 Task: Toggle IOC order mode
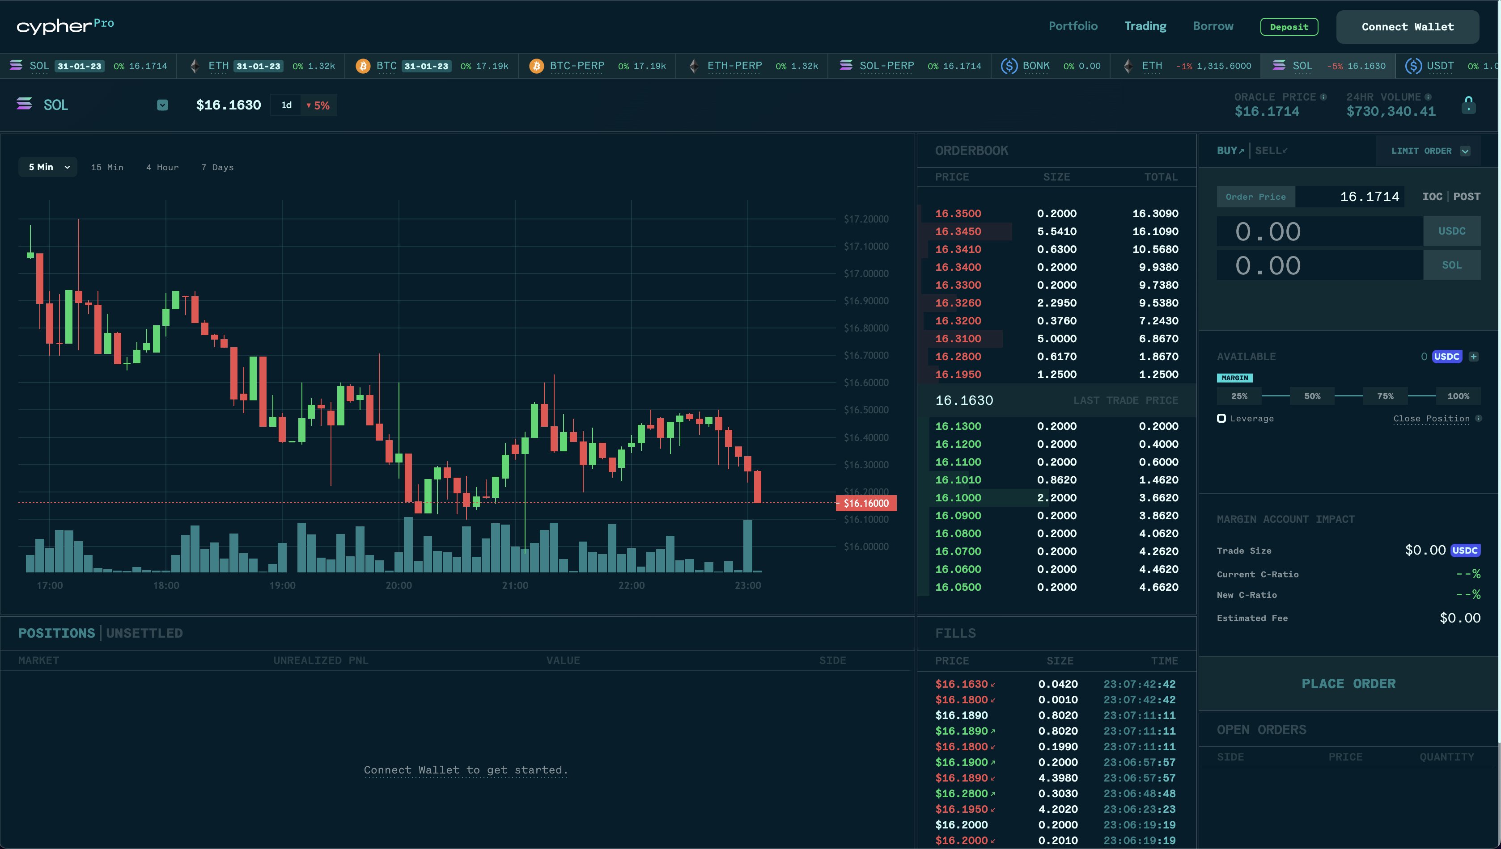(1433, 197)
